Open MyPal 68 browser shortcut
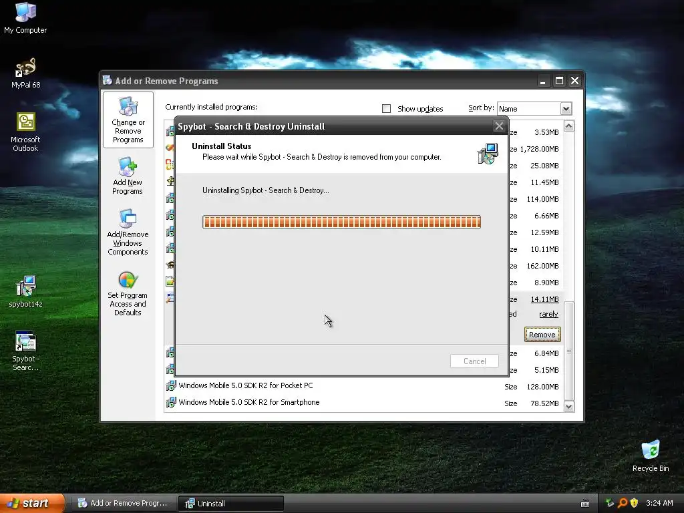Viewport: 684px width, 513px height. [x=25, y=72]
